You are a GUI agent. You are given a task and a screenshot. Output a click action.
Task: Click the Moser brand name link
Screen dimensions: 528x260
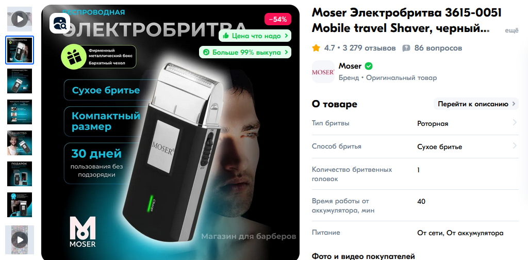(350, 66)
